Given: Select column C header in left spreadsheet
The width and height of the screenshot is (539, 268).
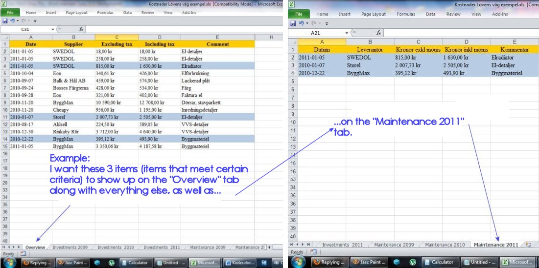Looking at the screenshot, I should pyautogui.click(x=117, y=37).
